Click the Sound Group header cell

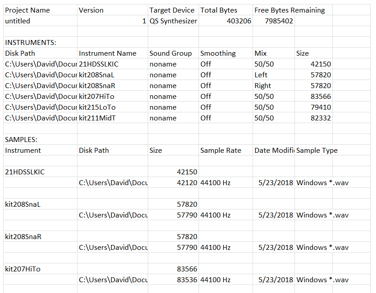tap(171, 53)
